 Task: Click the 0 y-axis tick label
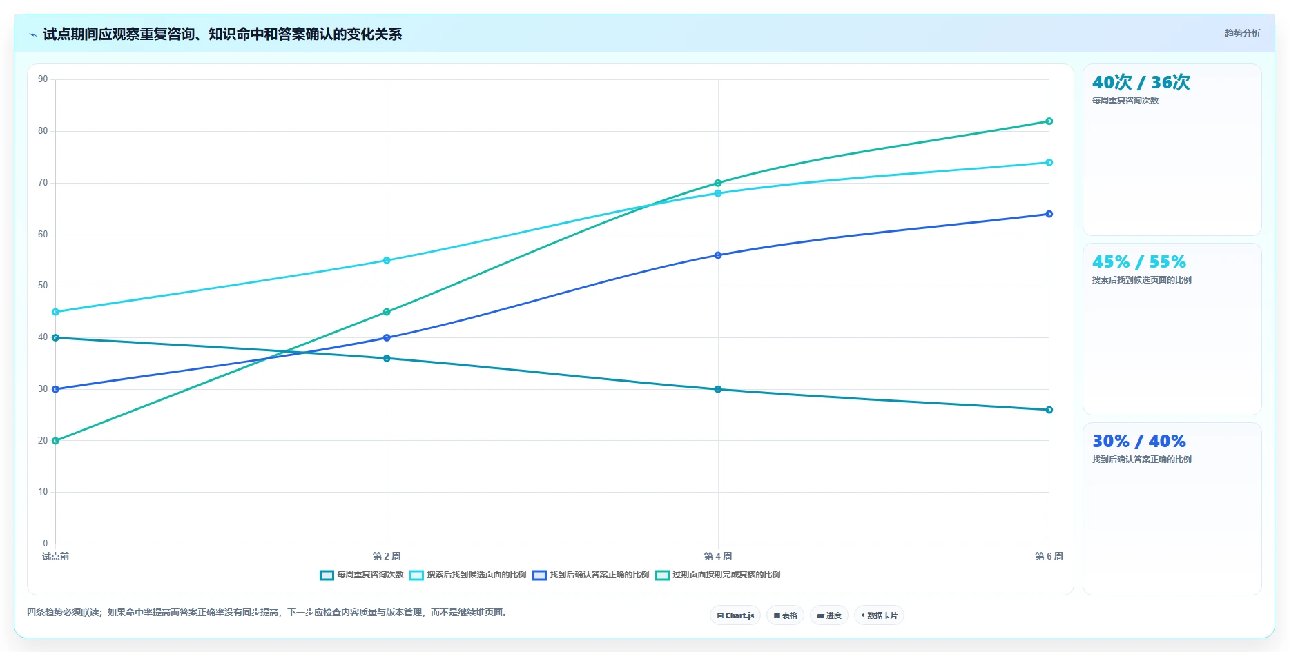[46, 544]
